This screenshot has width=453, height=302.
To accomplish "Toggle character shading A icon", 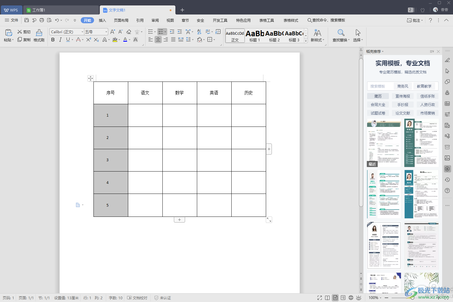I will coord(135,40).
